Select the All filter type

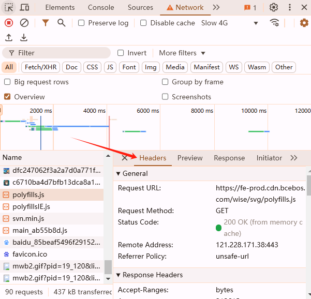pyautogui.click(x=9, y=67)
